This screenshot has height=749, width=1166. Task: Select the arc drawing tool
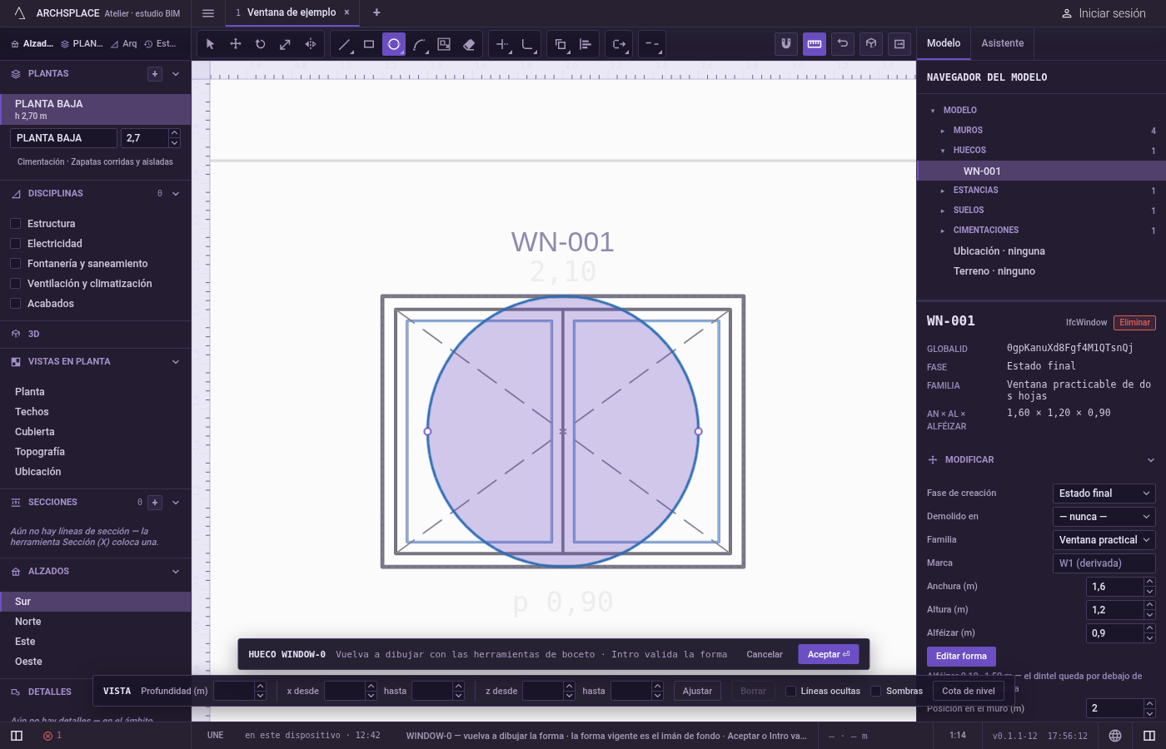(419, 44)
